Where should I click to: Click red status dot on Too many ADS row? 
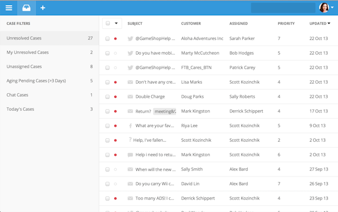tap(115, 199)
